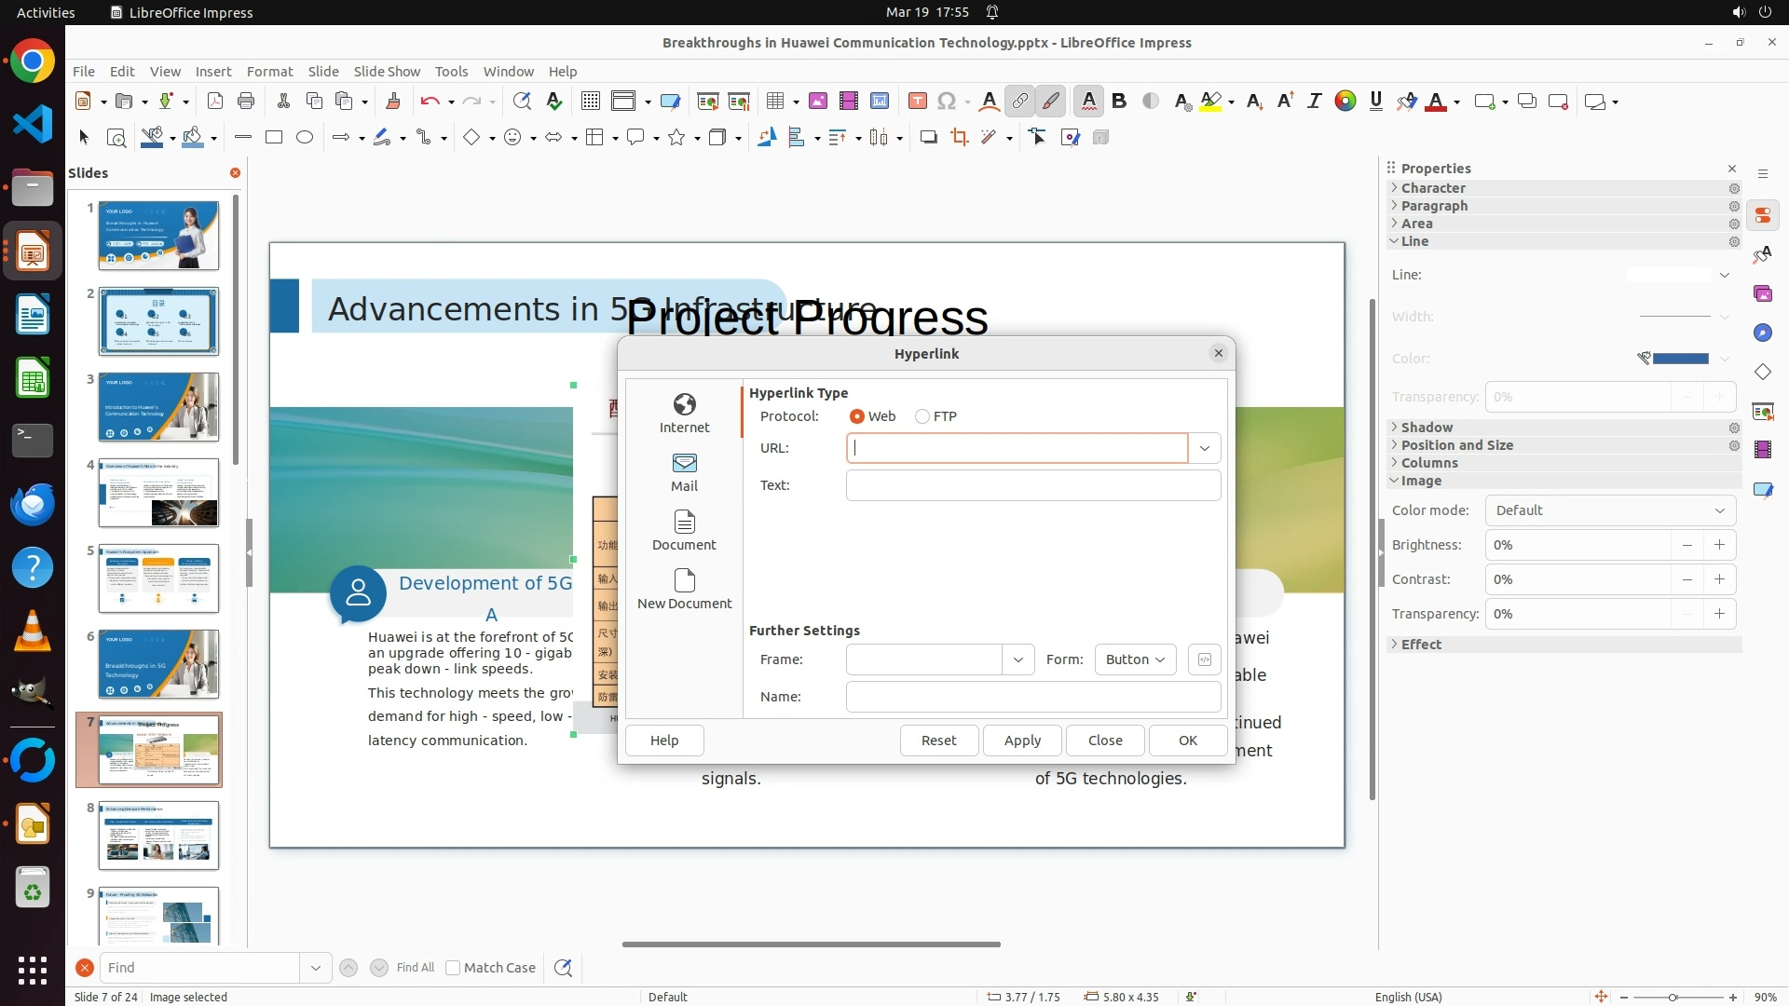Open the Form Button dropdown

click(x=1135, y=659)
